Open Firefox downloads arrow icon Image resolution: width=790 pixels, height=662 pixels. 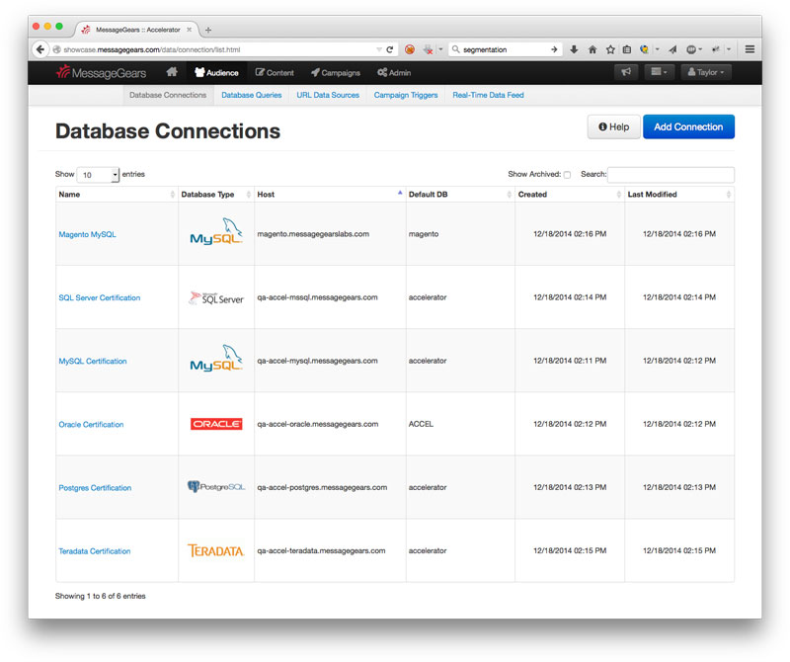pos(574,48)
